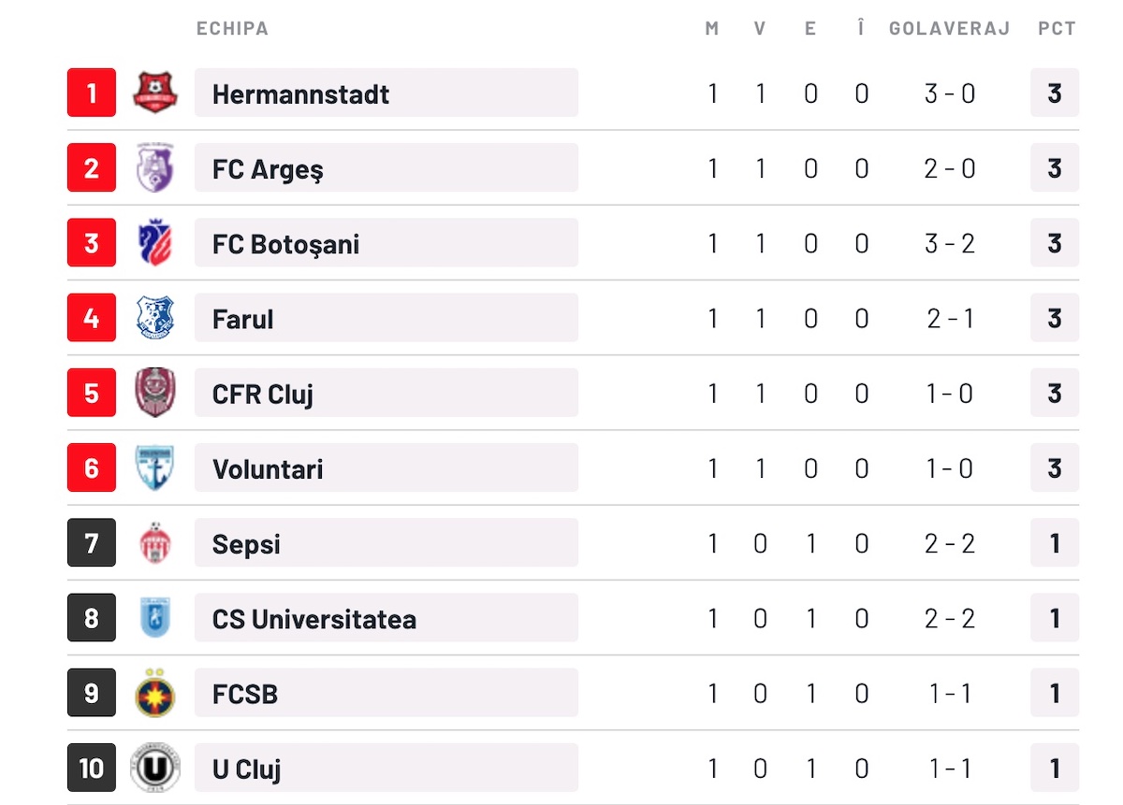Select the FC Botoșani team logo
Screen dimensions: 1123x805
(155, 243)
